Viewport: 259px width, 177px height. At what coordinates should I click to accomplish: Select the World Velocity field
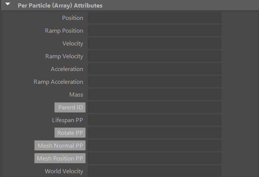pos(154,171)
